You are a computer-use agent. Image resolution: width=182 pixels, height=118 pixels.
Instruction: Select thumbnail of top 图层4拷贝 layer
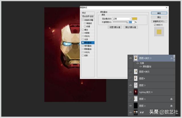point(136,58)
